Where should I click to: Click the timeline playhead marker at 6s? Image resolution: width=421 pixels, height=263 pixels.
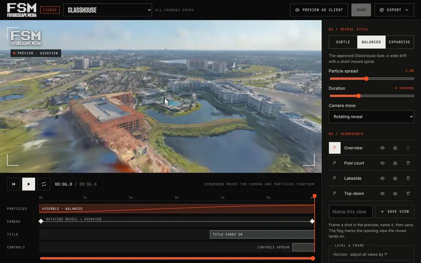314,196
